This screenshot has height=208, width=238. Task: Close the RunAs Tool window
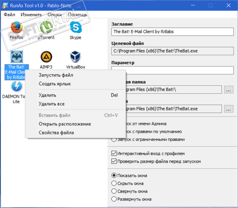click(x=229, y=5)
